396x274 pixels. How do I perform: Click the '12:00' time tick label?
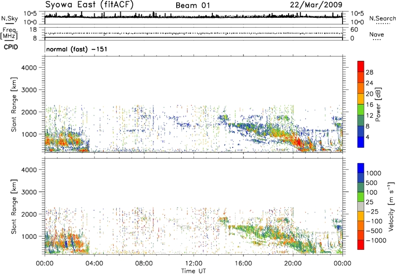coord(194,264)
